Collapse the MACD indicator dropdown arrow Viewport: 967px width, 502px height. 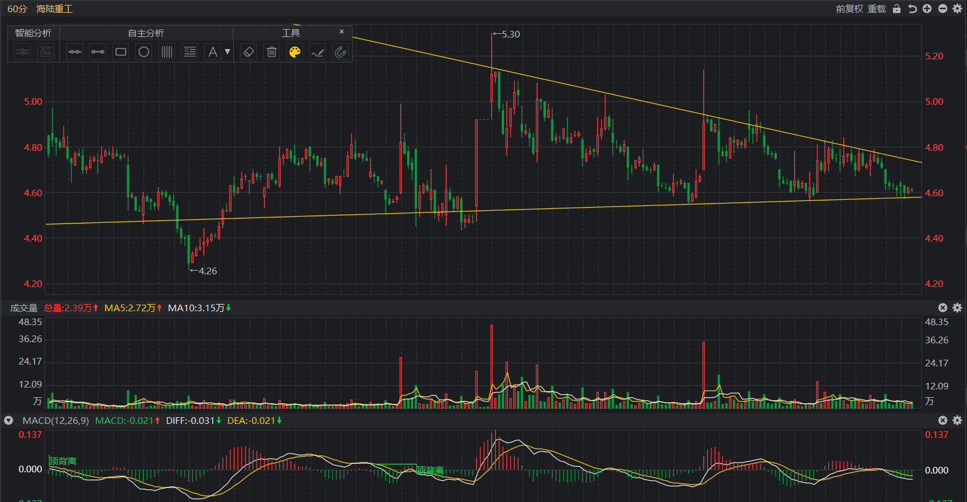click(x=8, y=420)
